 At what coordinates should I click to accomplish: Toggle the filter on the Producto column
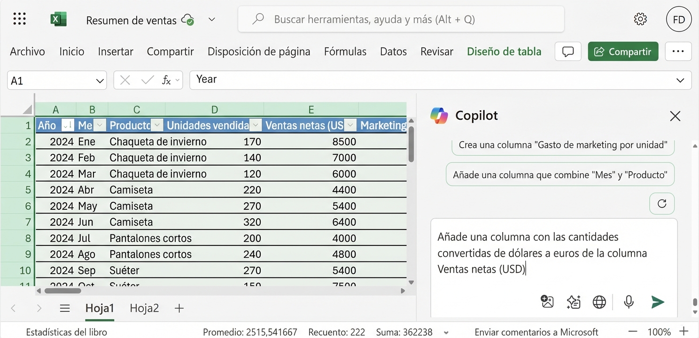(x=157, y=125)
